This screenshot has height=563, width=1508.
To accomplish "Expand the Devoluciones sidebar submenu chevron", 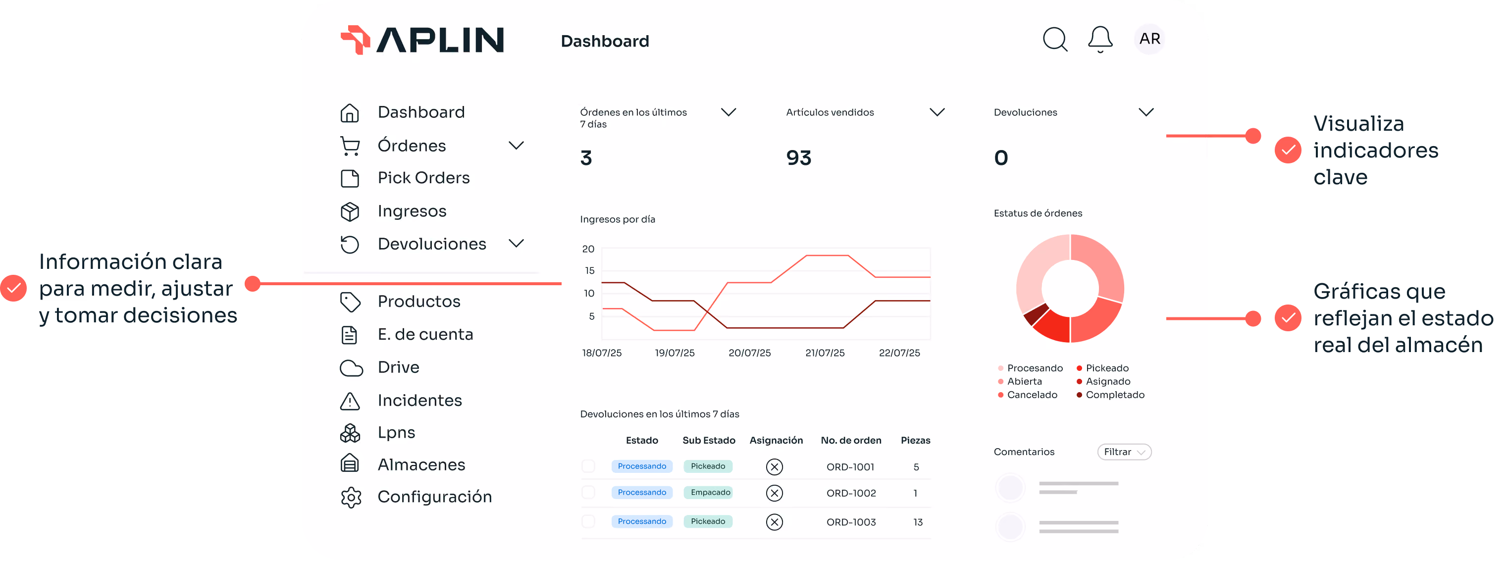I will pyautogui.click(x=516, y=243).
